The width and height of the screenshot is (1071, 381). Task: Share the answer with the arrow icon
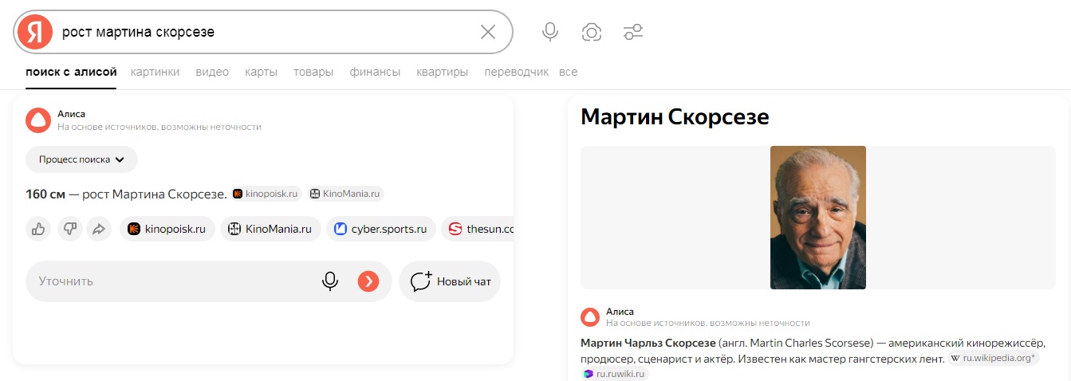point(99,229)
